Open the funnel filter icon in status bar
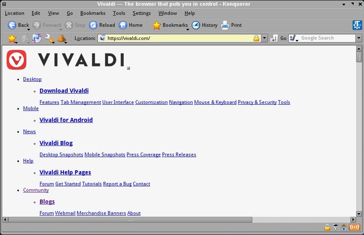Image resolution: width=364 pixels, height=235 pixels. click(336, 227)
